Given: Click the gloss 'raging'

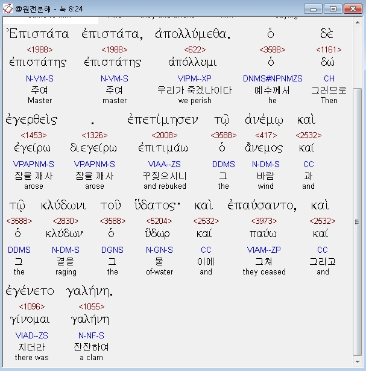Looking at the screenshot, I should [x=66, y=272].
